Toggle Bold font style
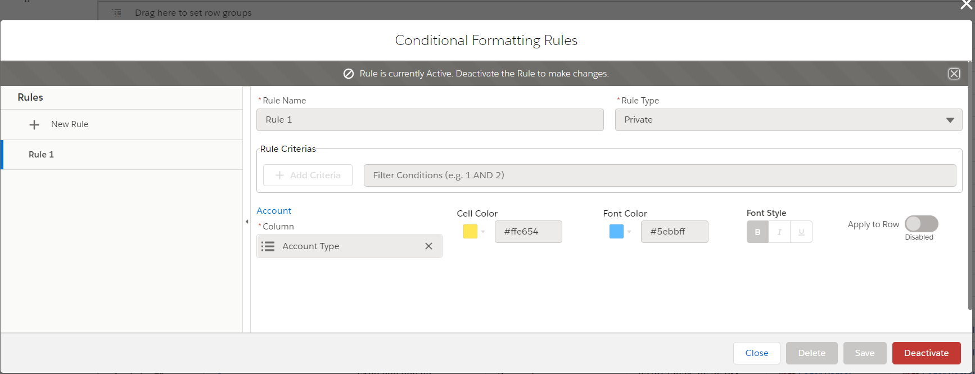This screenshot has width=975, height=374. (x=757, y=232)
